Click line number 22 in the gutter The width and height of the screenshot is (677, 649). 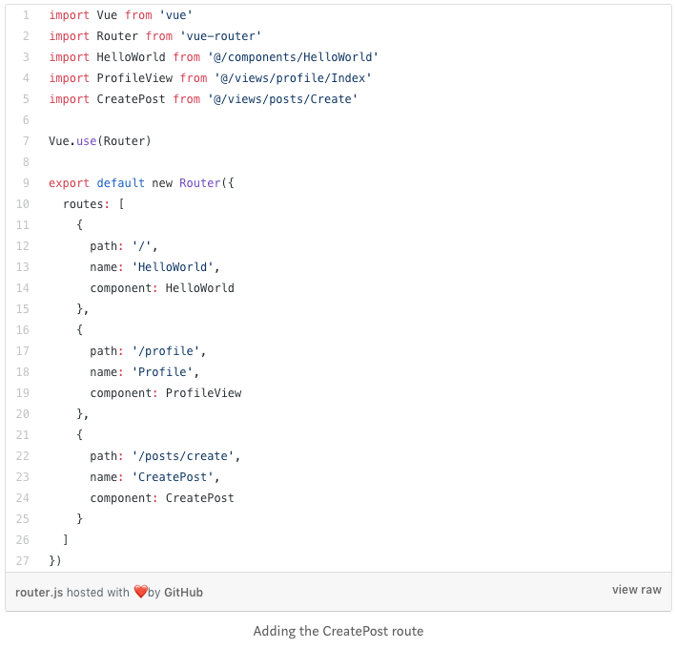pyautogui.click(x=22, y=456)
